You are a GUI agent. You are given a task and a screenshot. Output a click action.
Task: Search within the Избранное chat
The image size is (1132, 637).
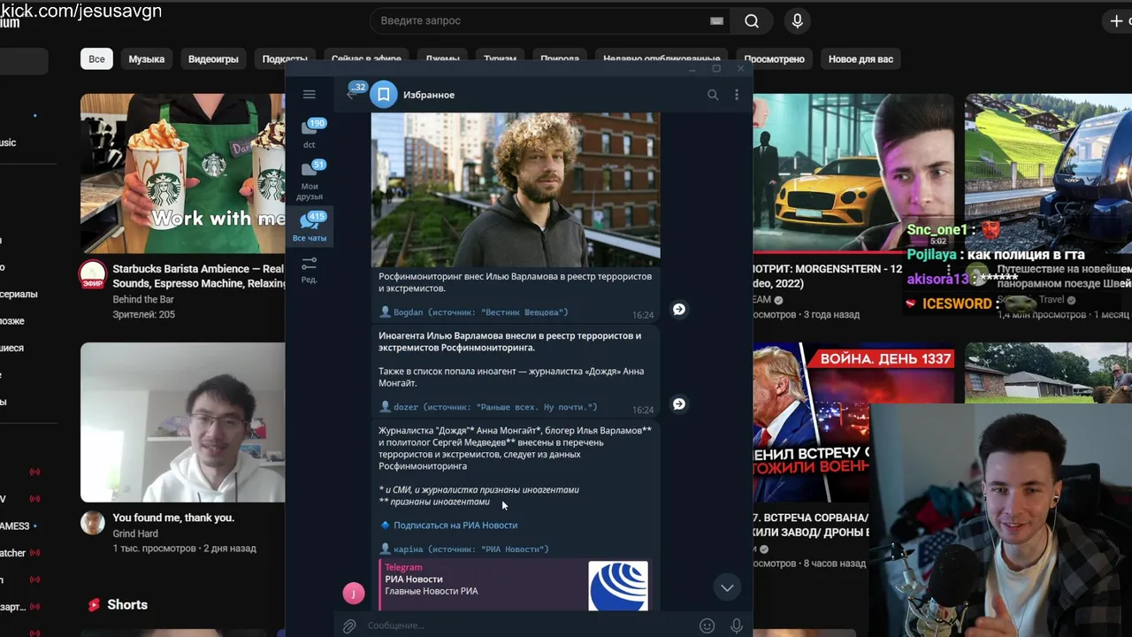(713, 95)
